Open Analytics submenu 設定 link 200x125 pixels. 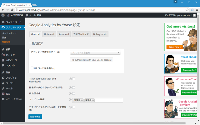4,37
